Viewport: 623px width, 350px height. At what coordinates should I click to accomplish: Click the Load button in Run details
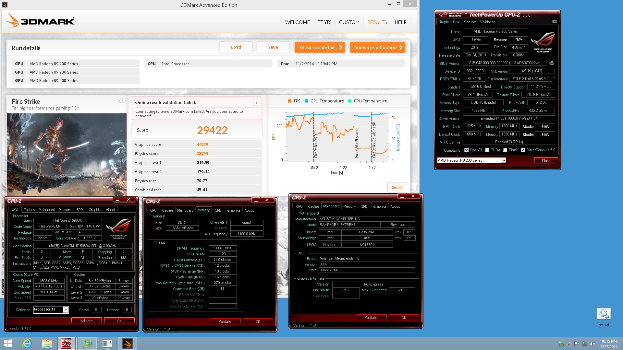[x=236, y=47]
